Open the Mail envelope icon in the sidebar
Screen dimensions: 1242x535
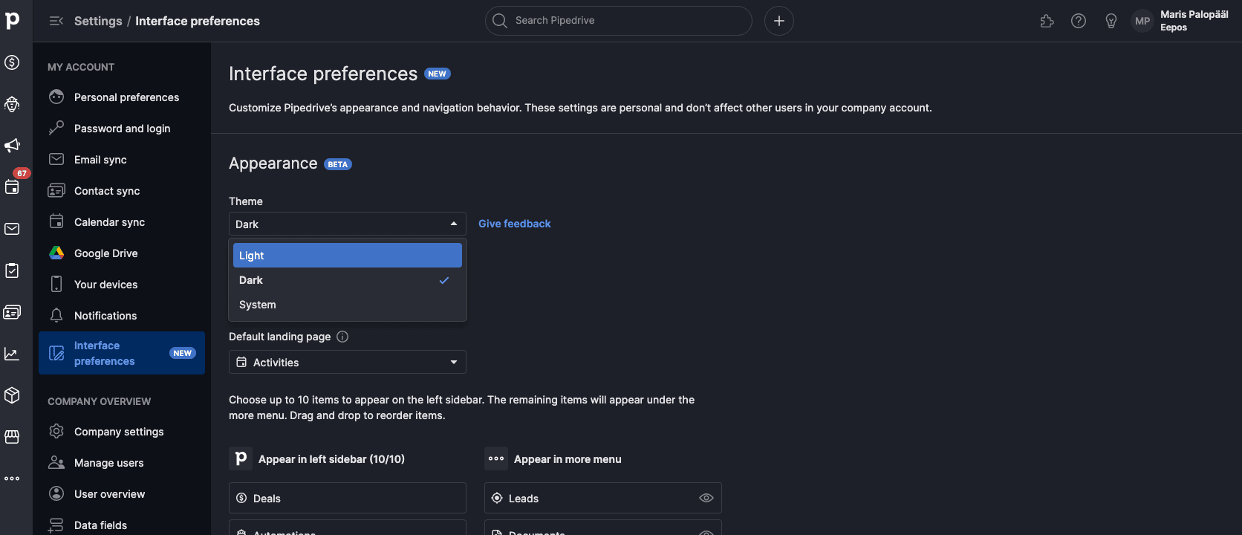click(12, 229)
